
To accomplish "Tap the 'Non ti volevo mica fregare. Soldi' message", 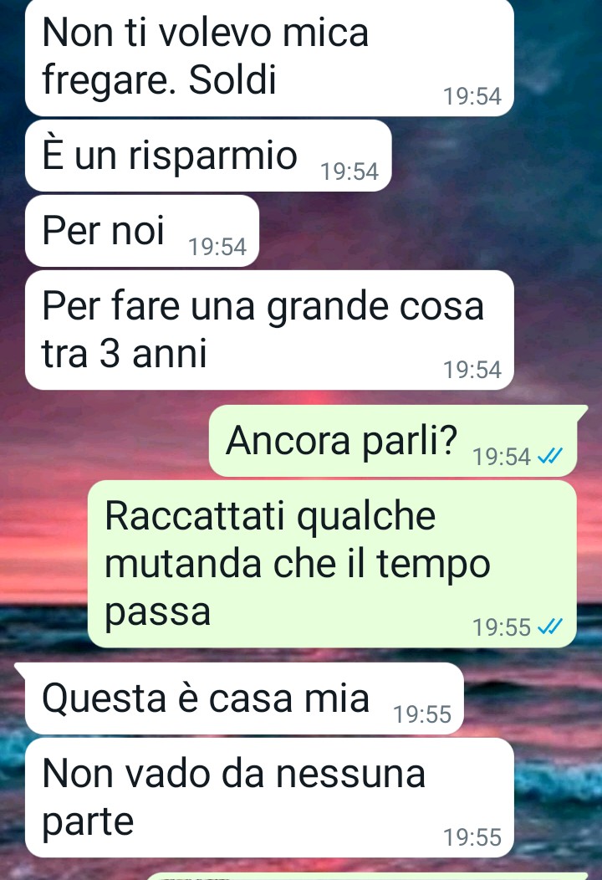I will click(269, 57).
